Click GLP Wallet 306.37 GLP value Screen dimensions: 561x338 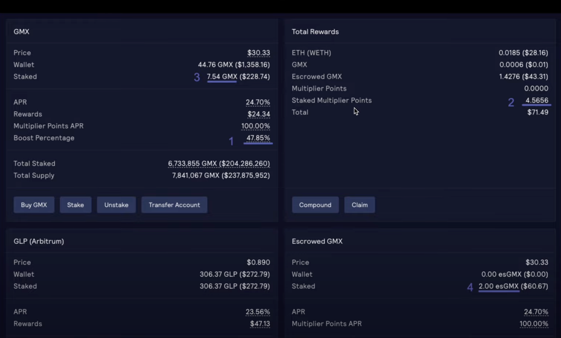pos(235,274)
